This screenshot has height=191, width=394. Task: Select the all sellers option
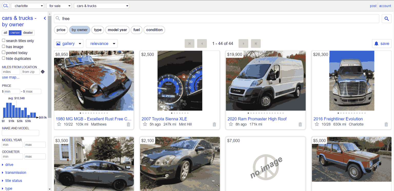click(5, 33)
